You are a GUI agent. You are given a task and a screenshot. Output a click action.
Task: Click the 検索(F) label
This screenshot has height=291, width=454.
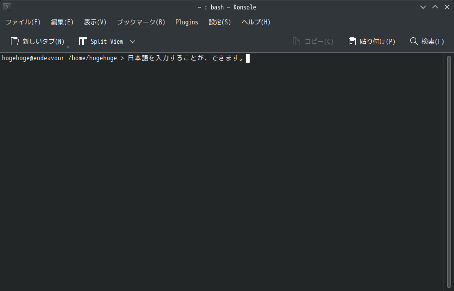[x=433, y=42]
